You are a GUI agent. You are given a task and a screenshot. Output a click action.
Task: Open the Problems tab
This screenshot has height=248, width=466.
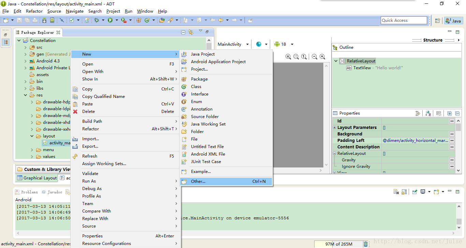pyautogui.click(x=27, y=192)
